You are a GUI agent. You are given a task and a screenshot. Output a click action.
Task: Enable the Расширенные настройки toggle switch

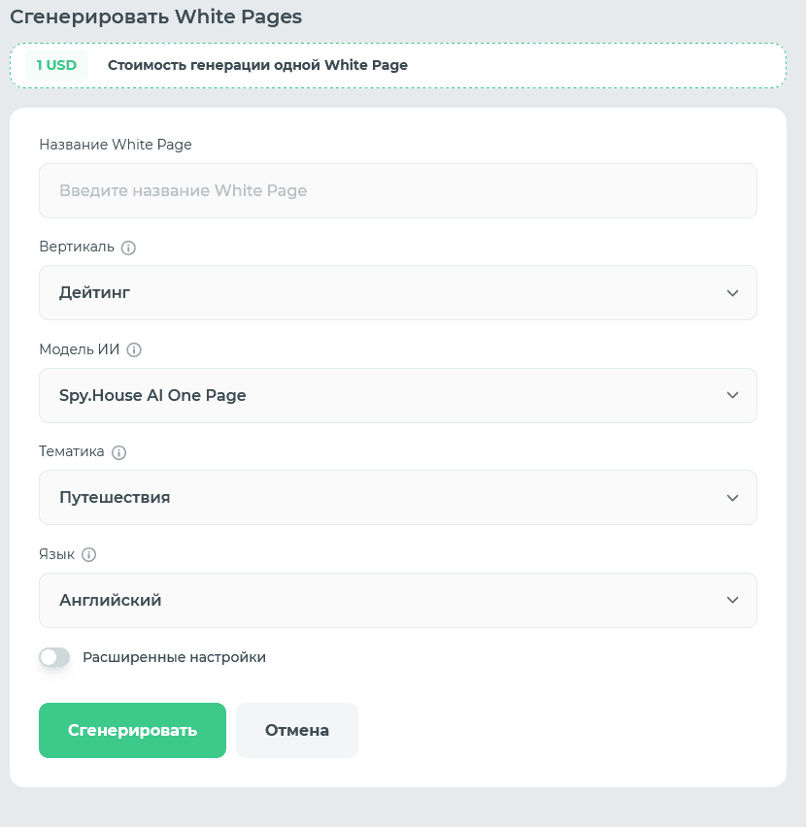click(54, 657)
